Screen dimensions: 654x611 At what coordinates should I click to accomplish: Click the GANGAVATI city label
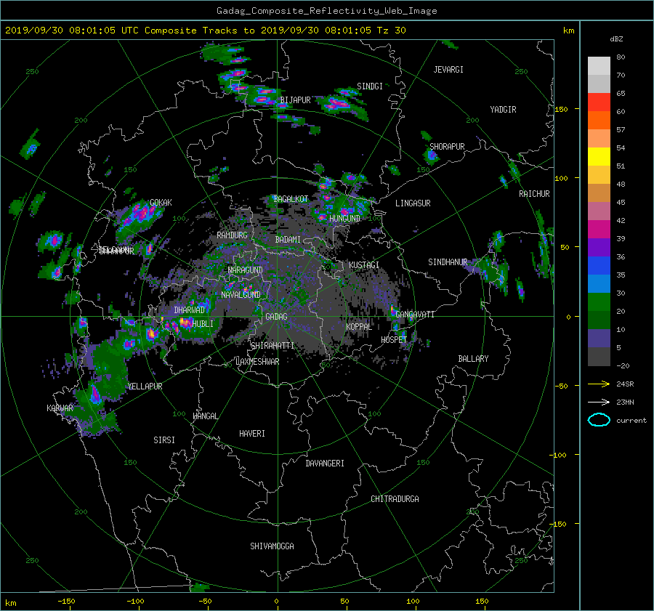click(415, 315)
